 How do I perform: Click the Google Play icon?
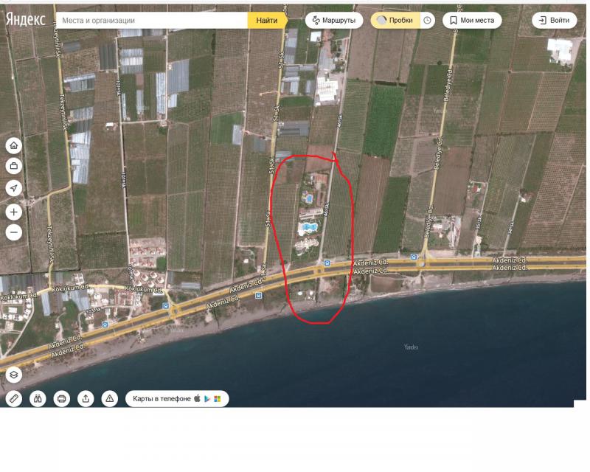pos(207,398)
